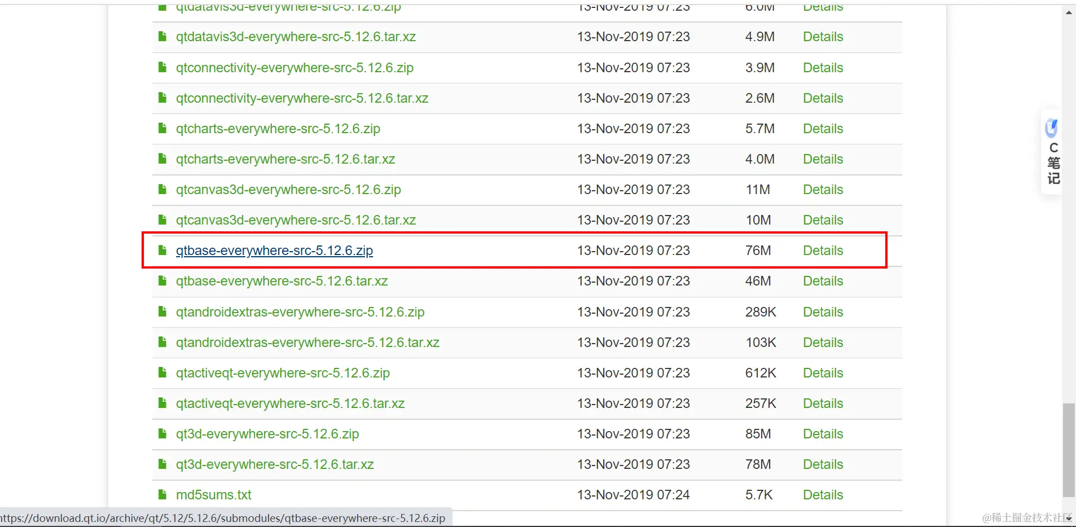Click file icon beside qtcharts-everywhere-src-5.12.6.zip

click(163, 129)
